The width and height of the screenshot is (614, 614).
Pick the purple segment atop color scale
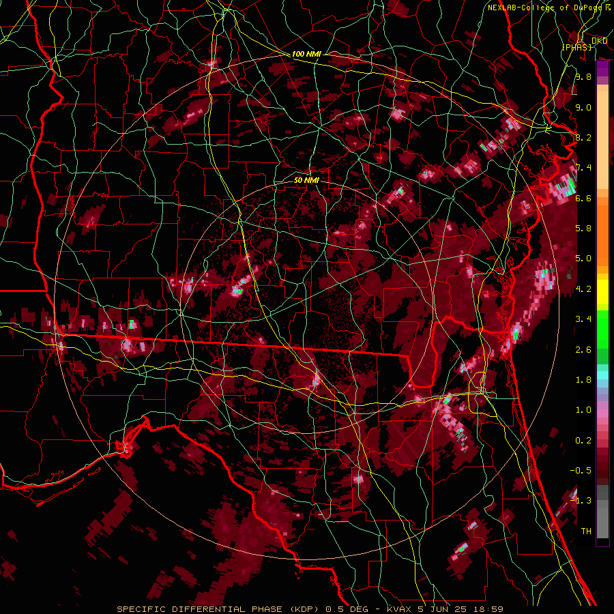pos(602,69)
